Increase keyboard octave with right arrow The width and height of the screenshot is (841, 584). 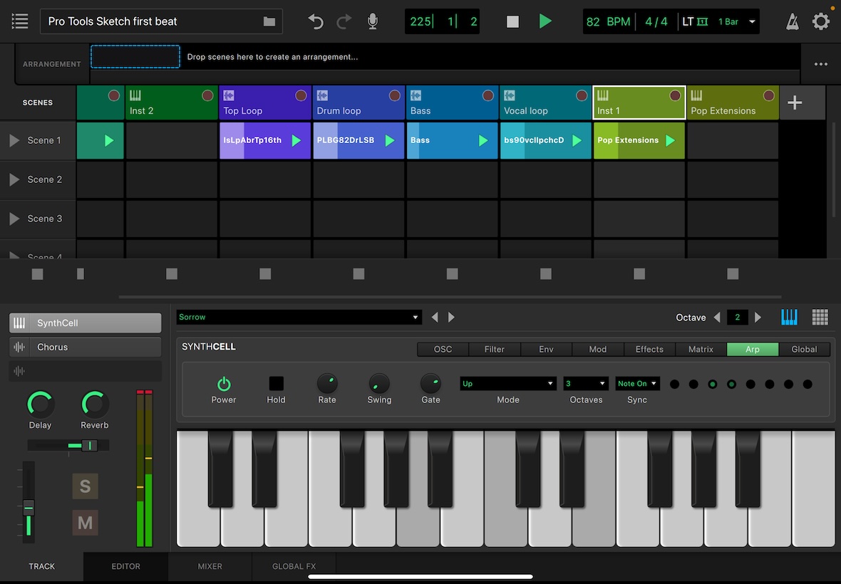(x=758, y=317)
